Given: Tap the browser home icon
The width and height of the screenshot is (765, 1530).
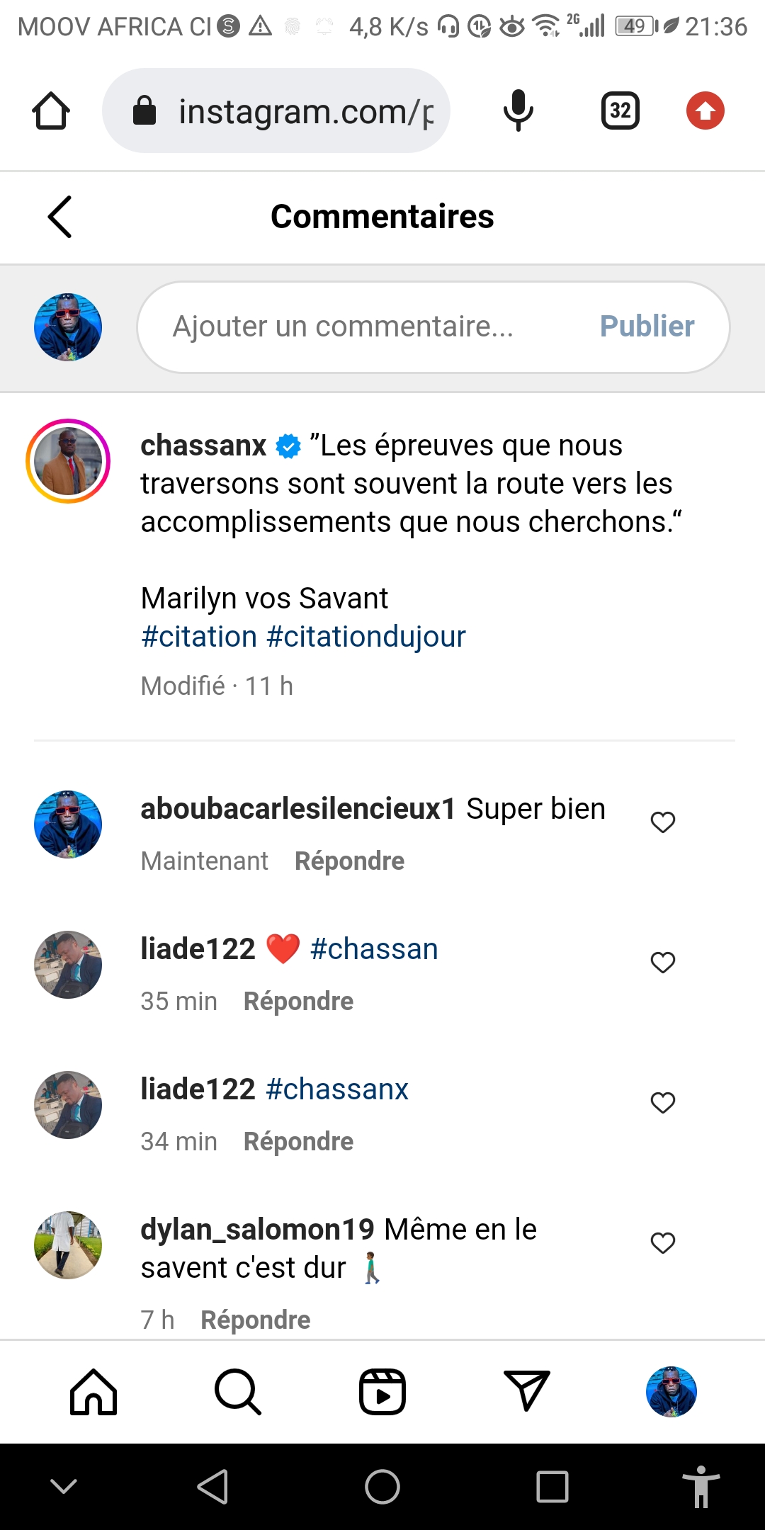Looking at the screenshot, I should tap(51, 111).
